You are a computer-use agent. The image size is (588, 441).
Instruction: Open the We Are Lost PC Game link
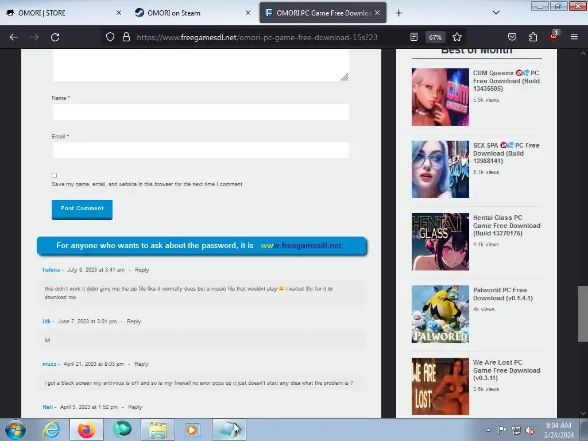pyautogui.click(x=506, y=370)
